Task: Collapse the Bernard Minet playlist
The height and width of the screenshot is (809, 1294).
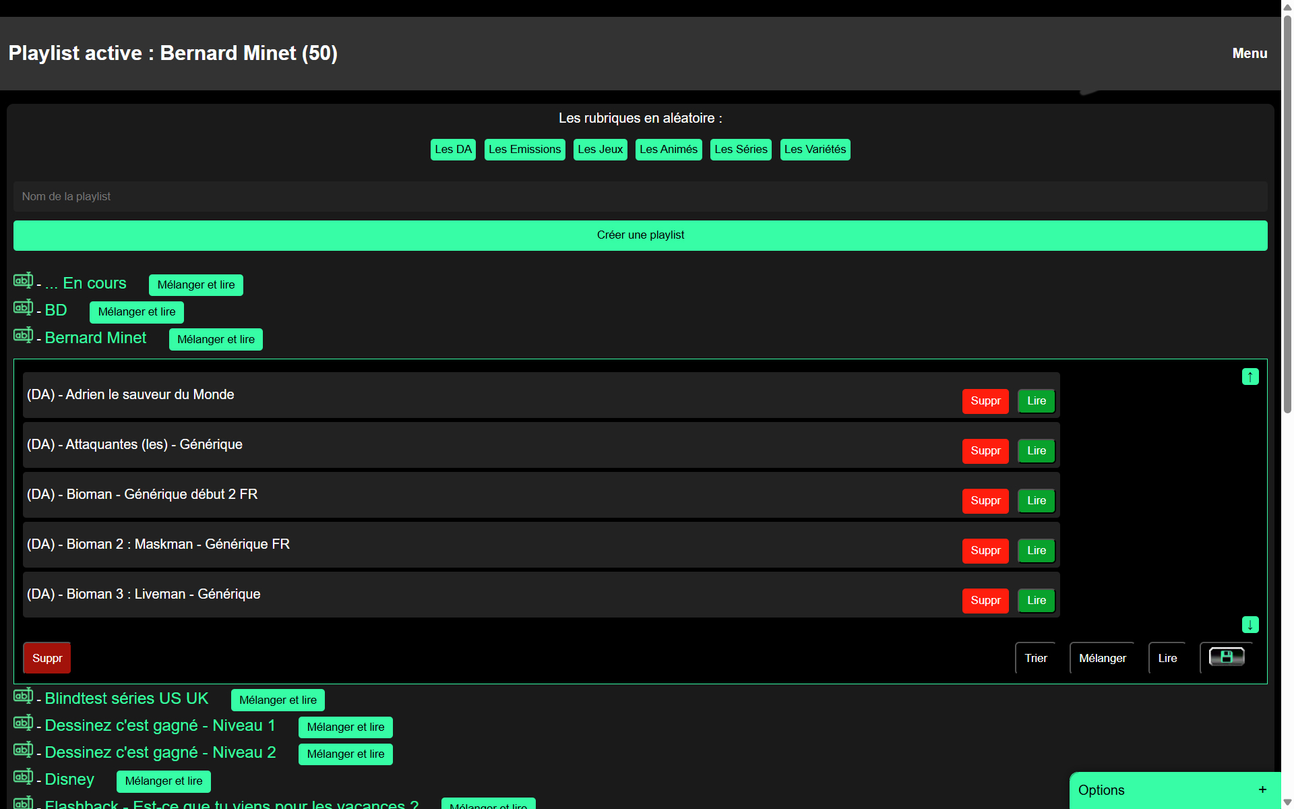Action: (x=95, y=338)
